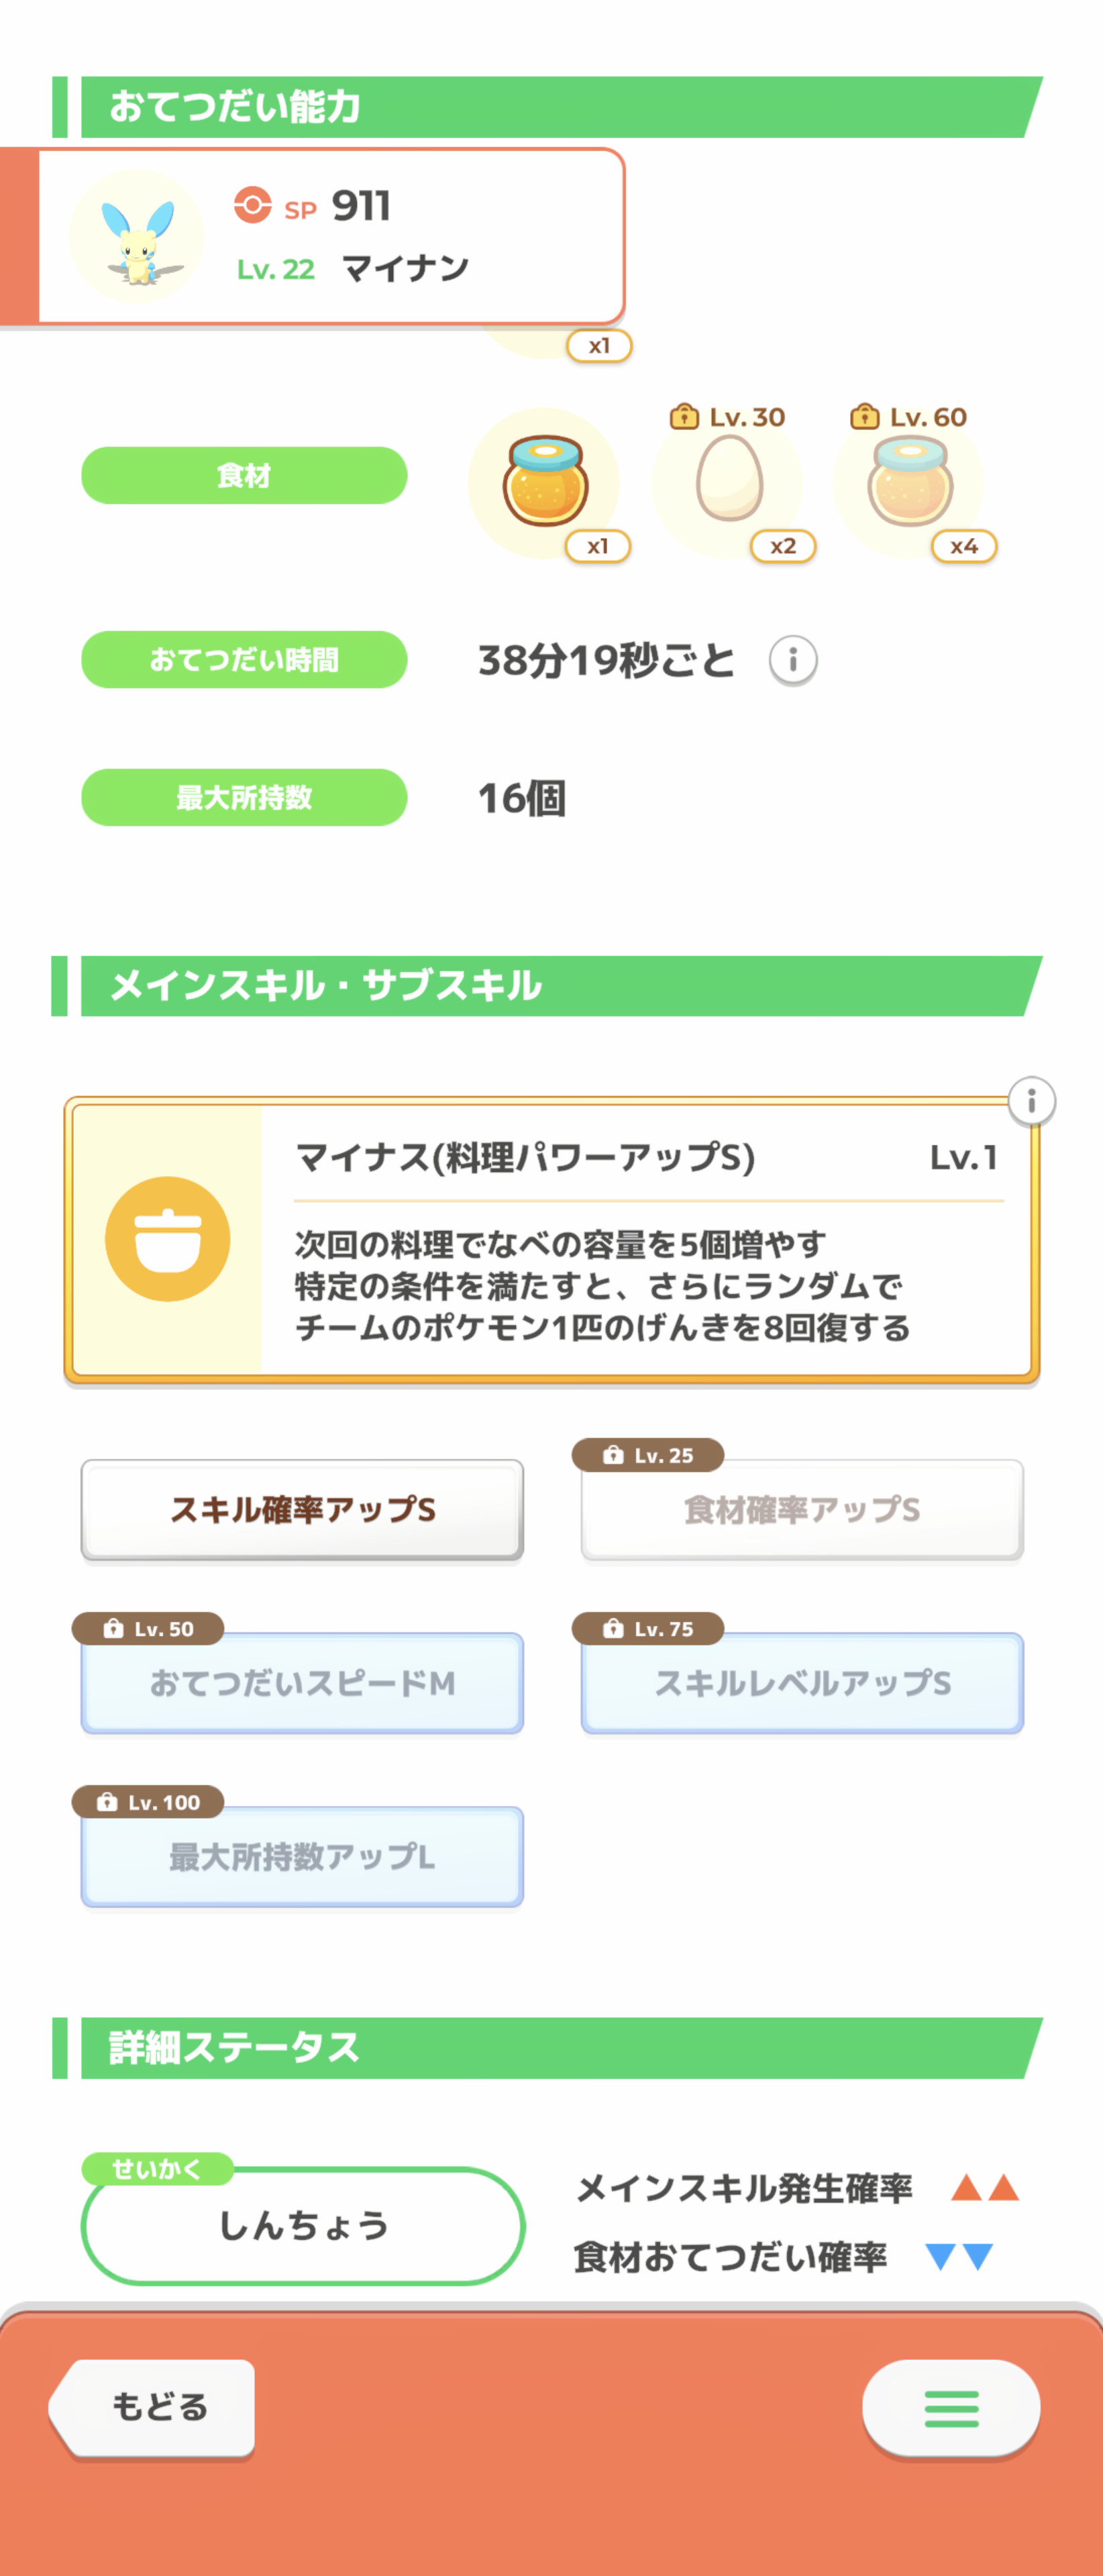Tap the マイナン Pokémon portrait
1103x2576 pixels.
(136, 237)
